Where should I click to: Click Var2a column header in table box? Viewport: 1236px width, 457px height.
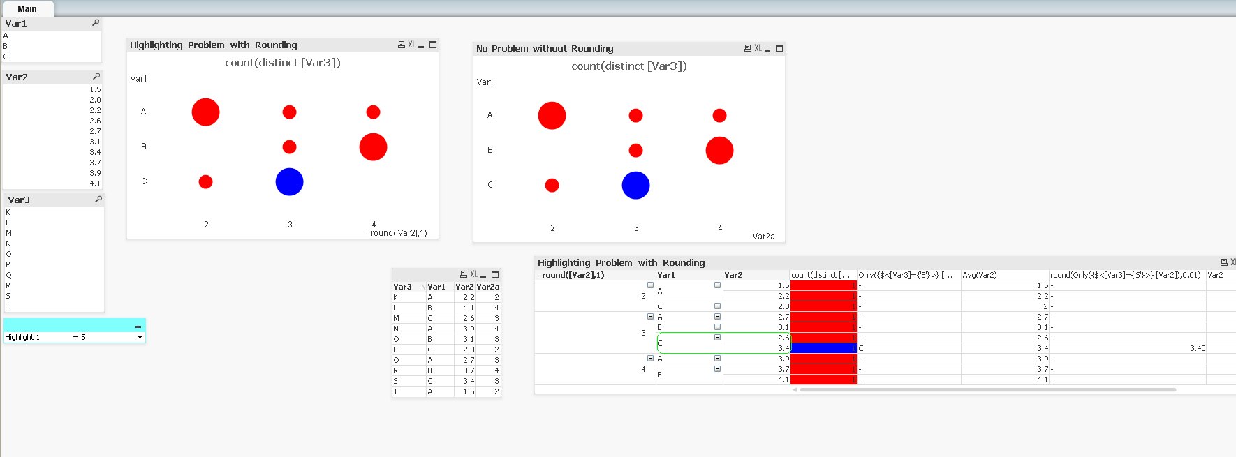click(488, 287)
